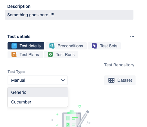This screenshot has width=147, height=127.
Task: Show the Test Runs tab
Action: click(x=61, y=55)
